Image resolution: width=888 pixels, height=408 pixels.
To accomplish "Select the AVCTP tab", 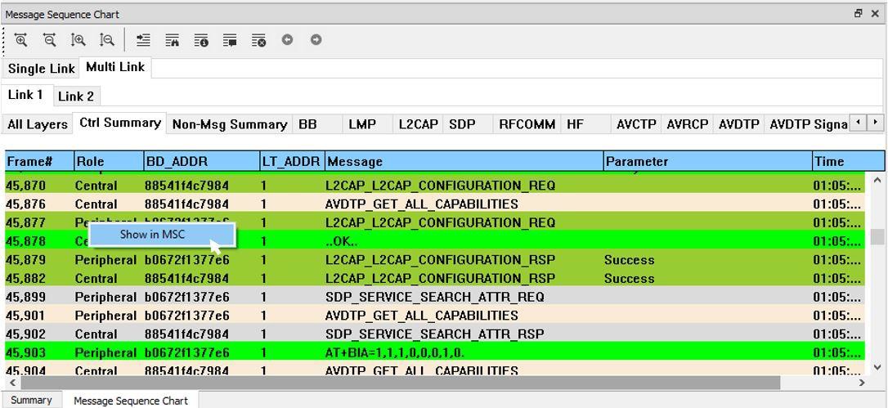I will 636,124.
